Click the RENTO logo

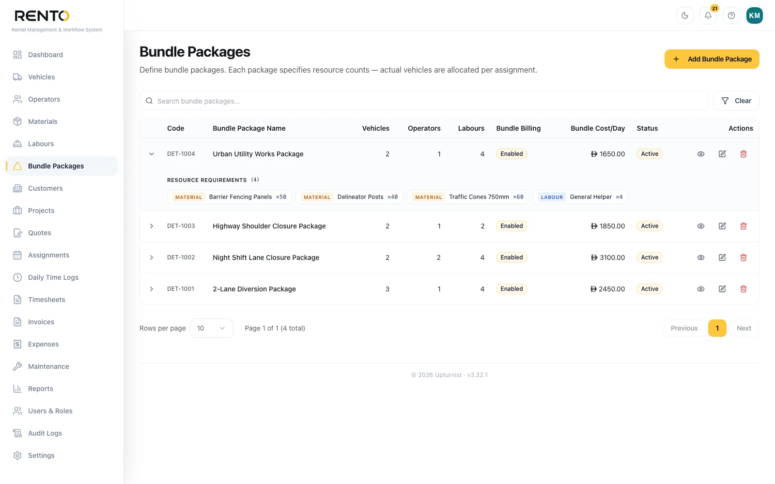click(42, 16)
